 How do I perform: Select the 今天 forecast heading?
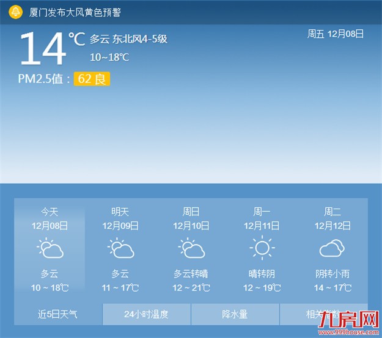coord(50,212)
